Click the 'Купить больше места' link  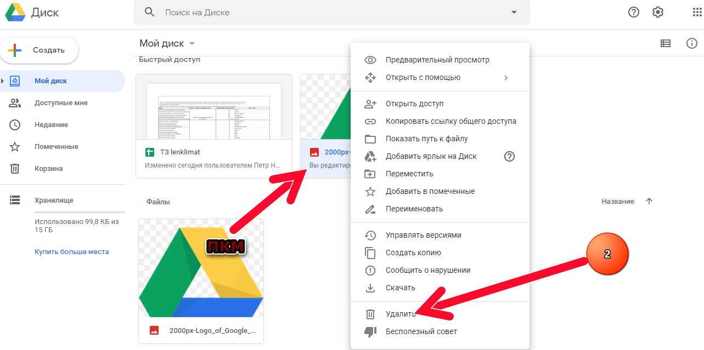coord(72,252)
